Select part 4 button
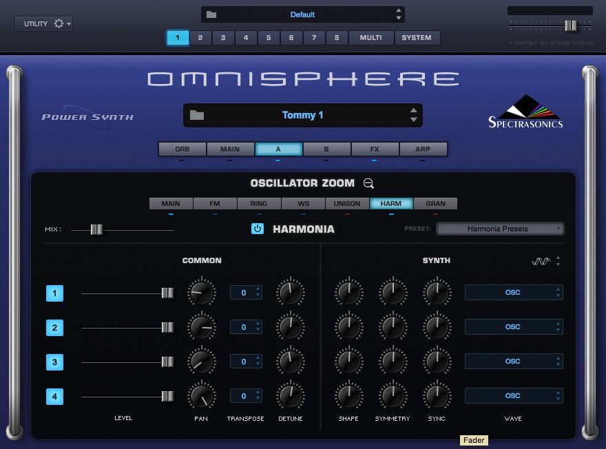This screenshot has height=449, width=606. tap(246, 38)
